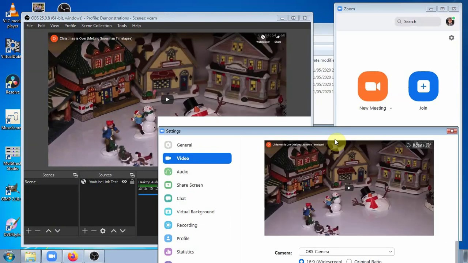Open the Scene Collection menu in OBS
The image size is (468, 263).
[x=97, y=26]
